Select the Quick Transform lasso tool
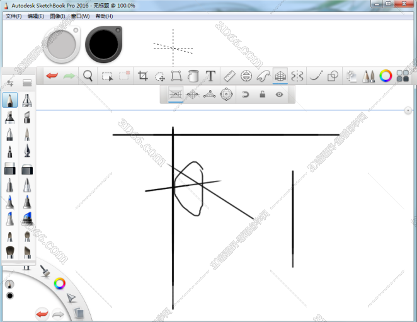The image size is (417, 322). 160,76
